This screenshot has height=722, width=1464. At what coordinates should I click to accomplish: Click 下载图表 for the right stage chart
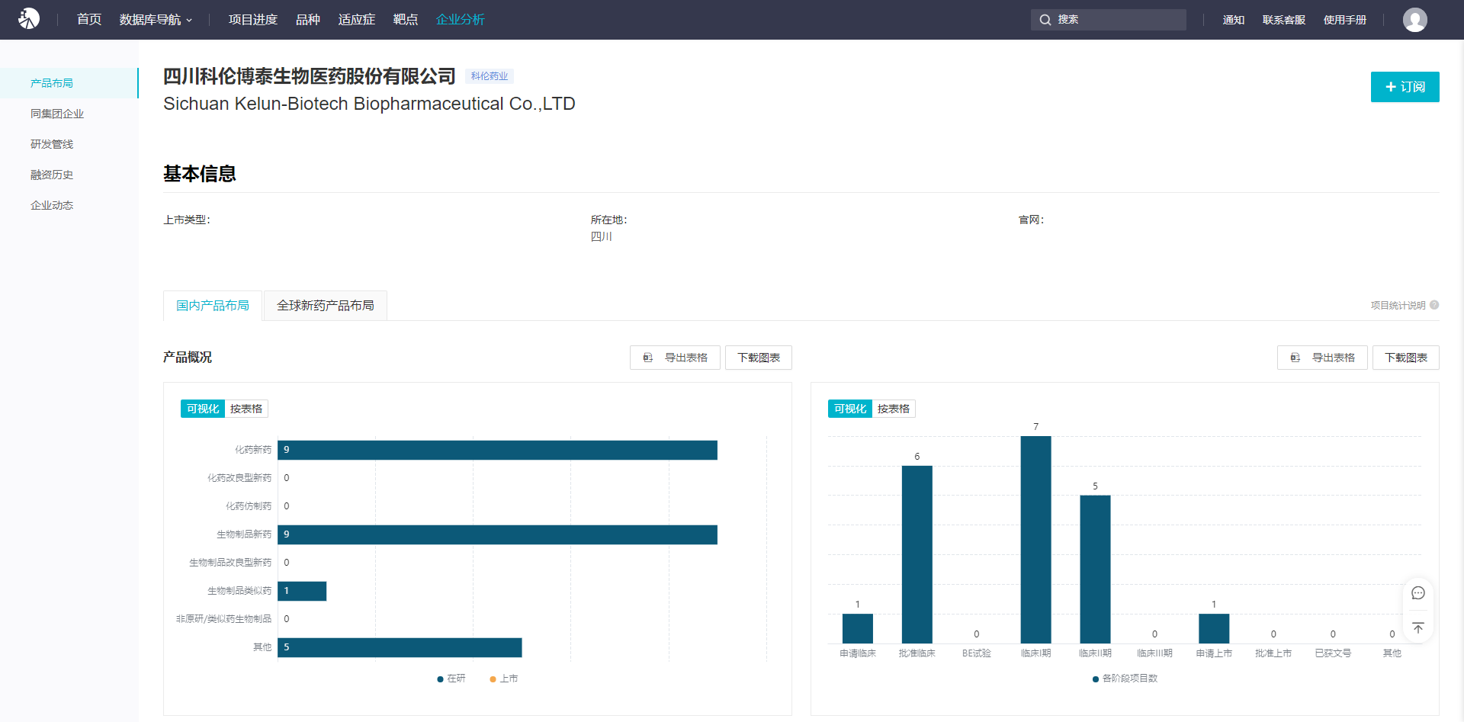coord(1406,358)
